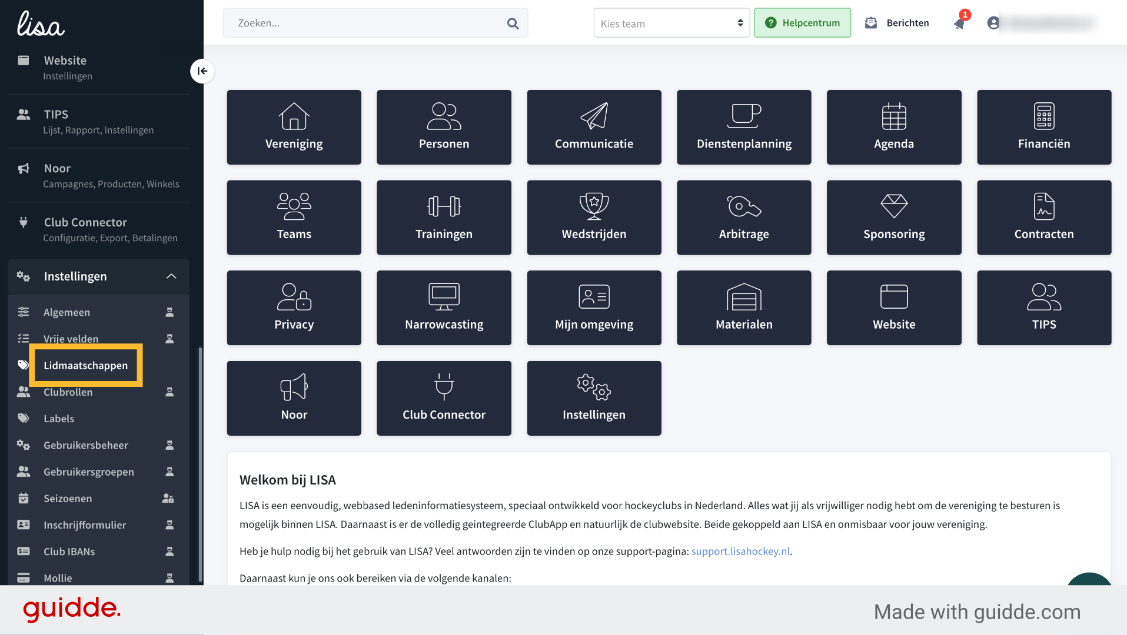Click the notification bell icon
This screenshot has width=1127, height=635.
point(959,23)
